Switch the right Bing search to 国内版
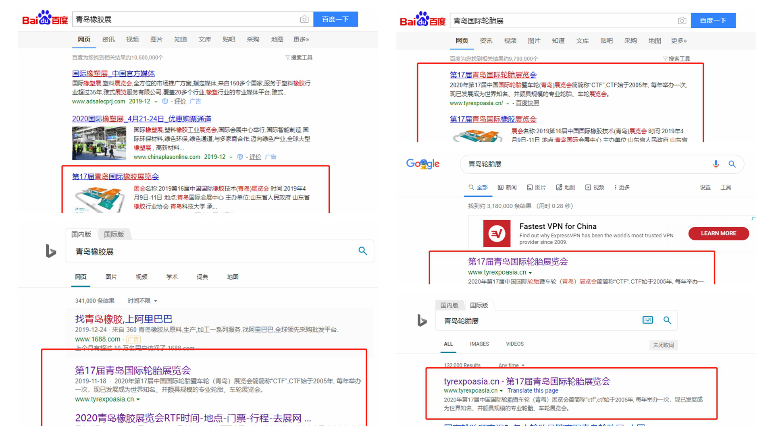774x435 pixels. pyautogui.click(x=449, y=305)
